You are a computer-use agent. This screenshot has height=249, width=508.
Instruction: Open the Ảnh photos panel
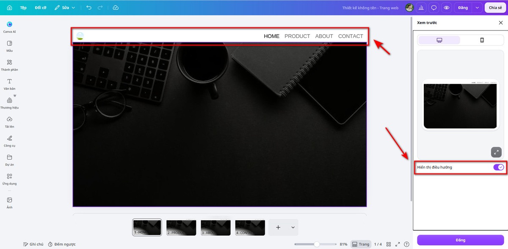click(9, 203)
